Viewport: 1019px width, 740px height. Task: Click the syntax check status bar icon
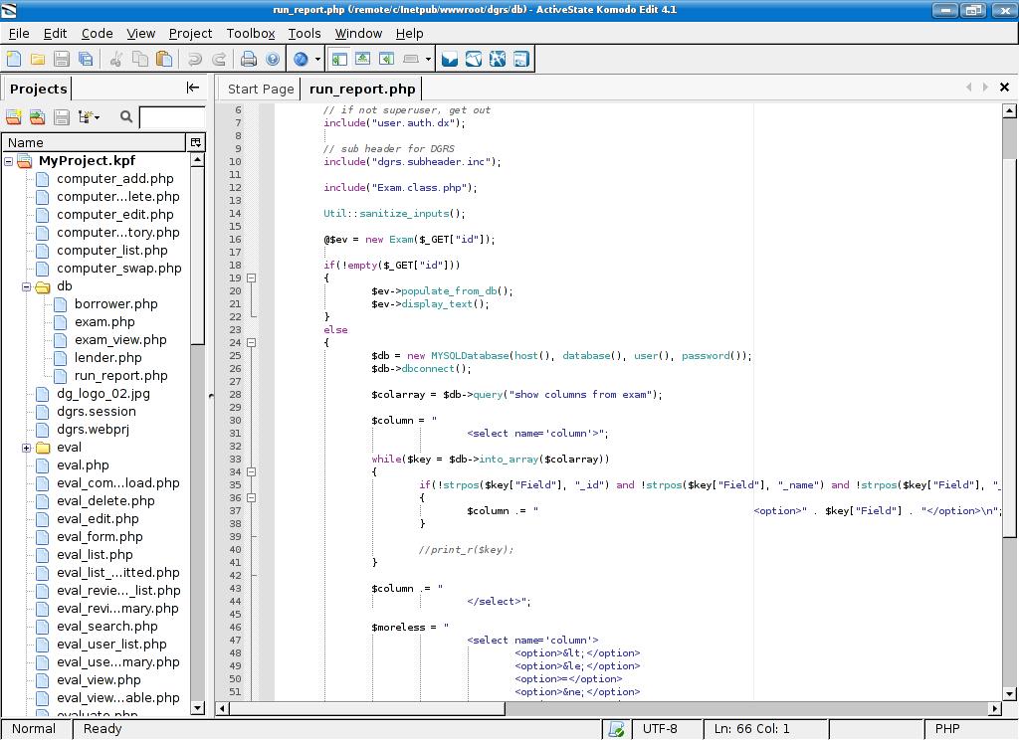click(617, 729)
